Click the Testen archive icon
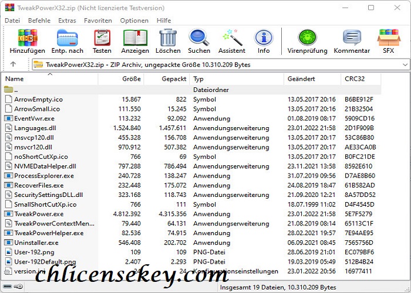This screenshot has width=411, height=293. pos(102,38)
